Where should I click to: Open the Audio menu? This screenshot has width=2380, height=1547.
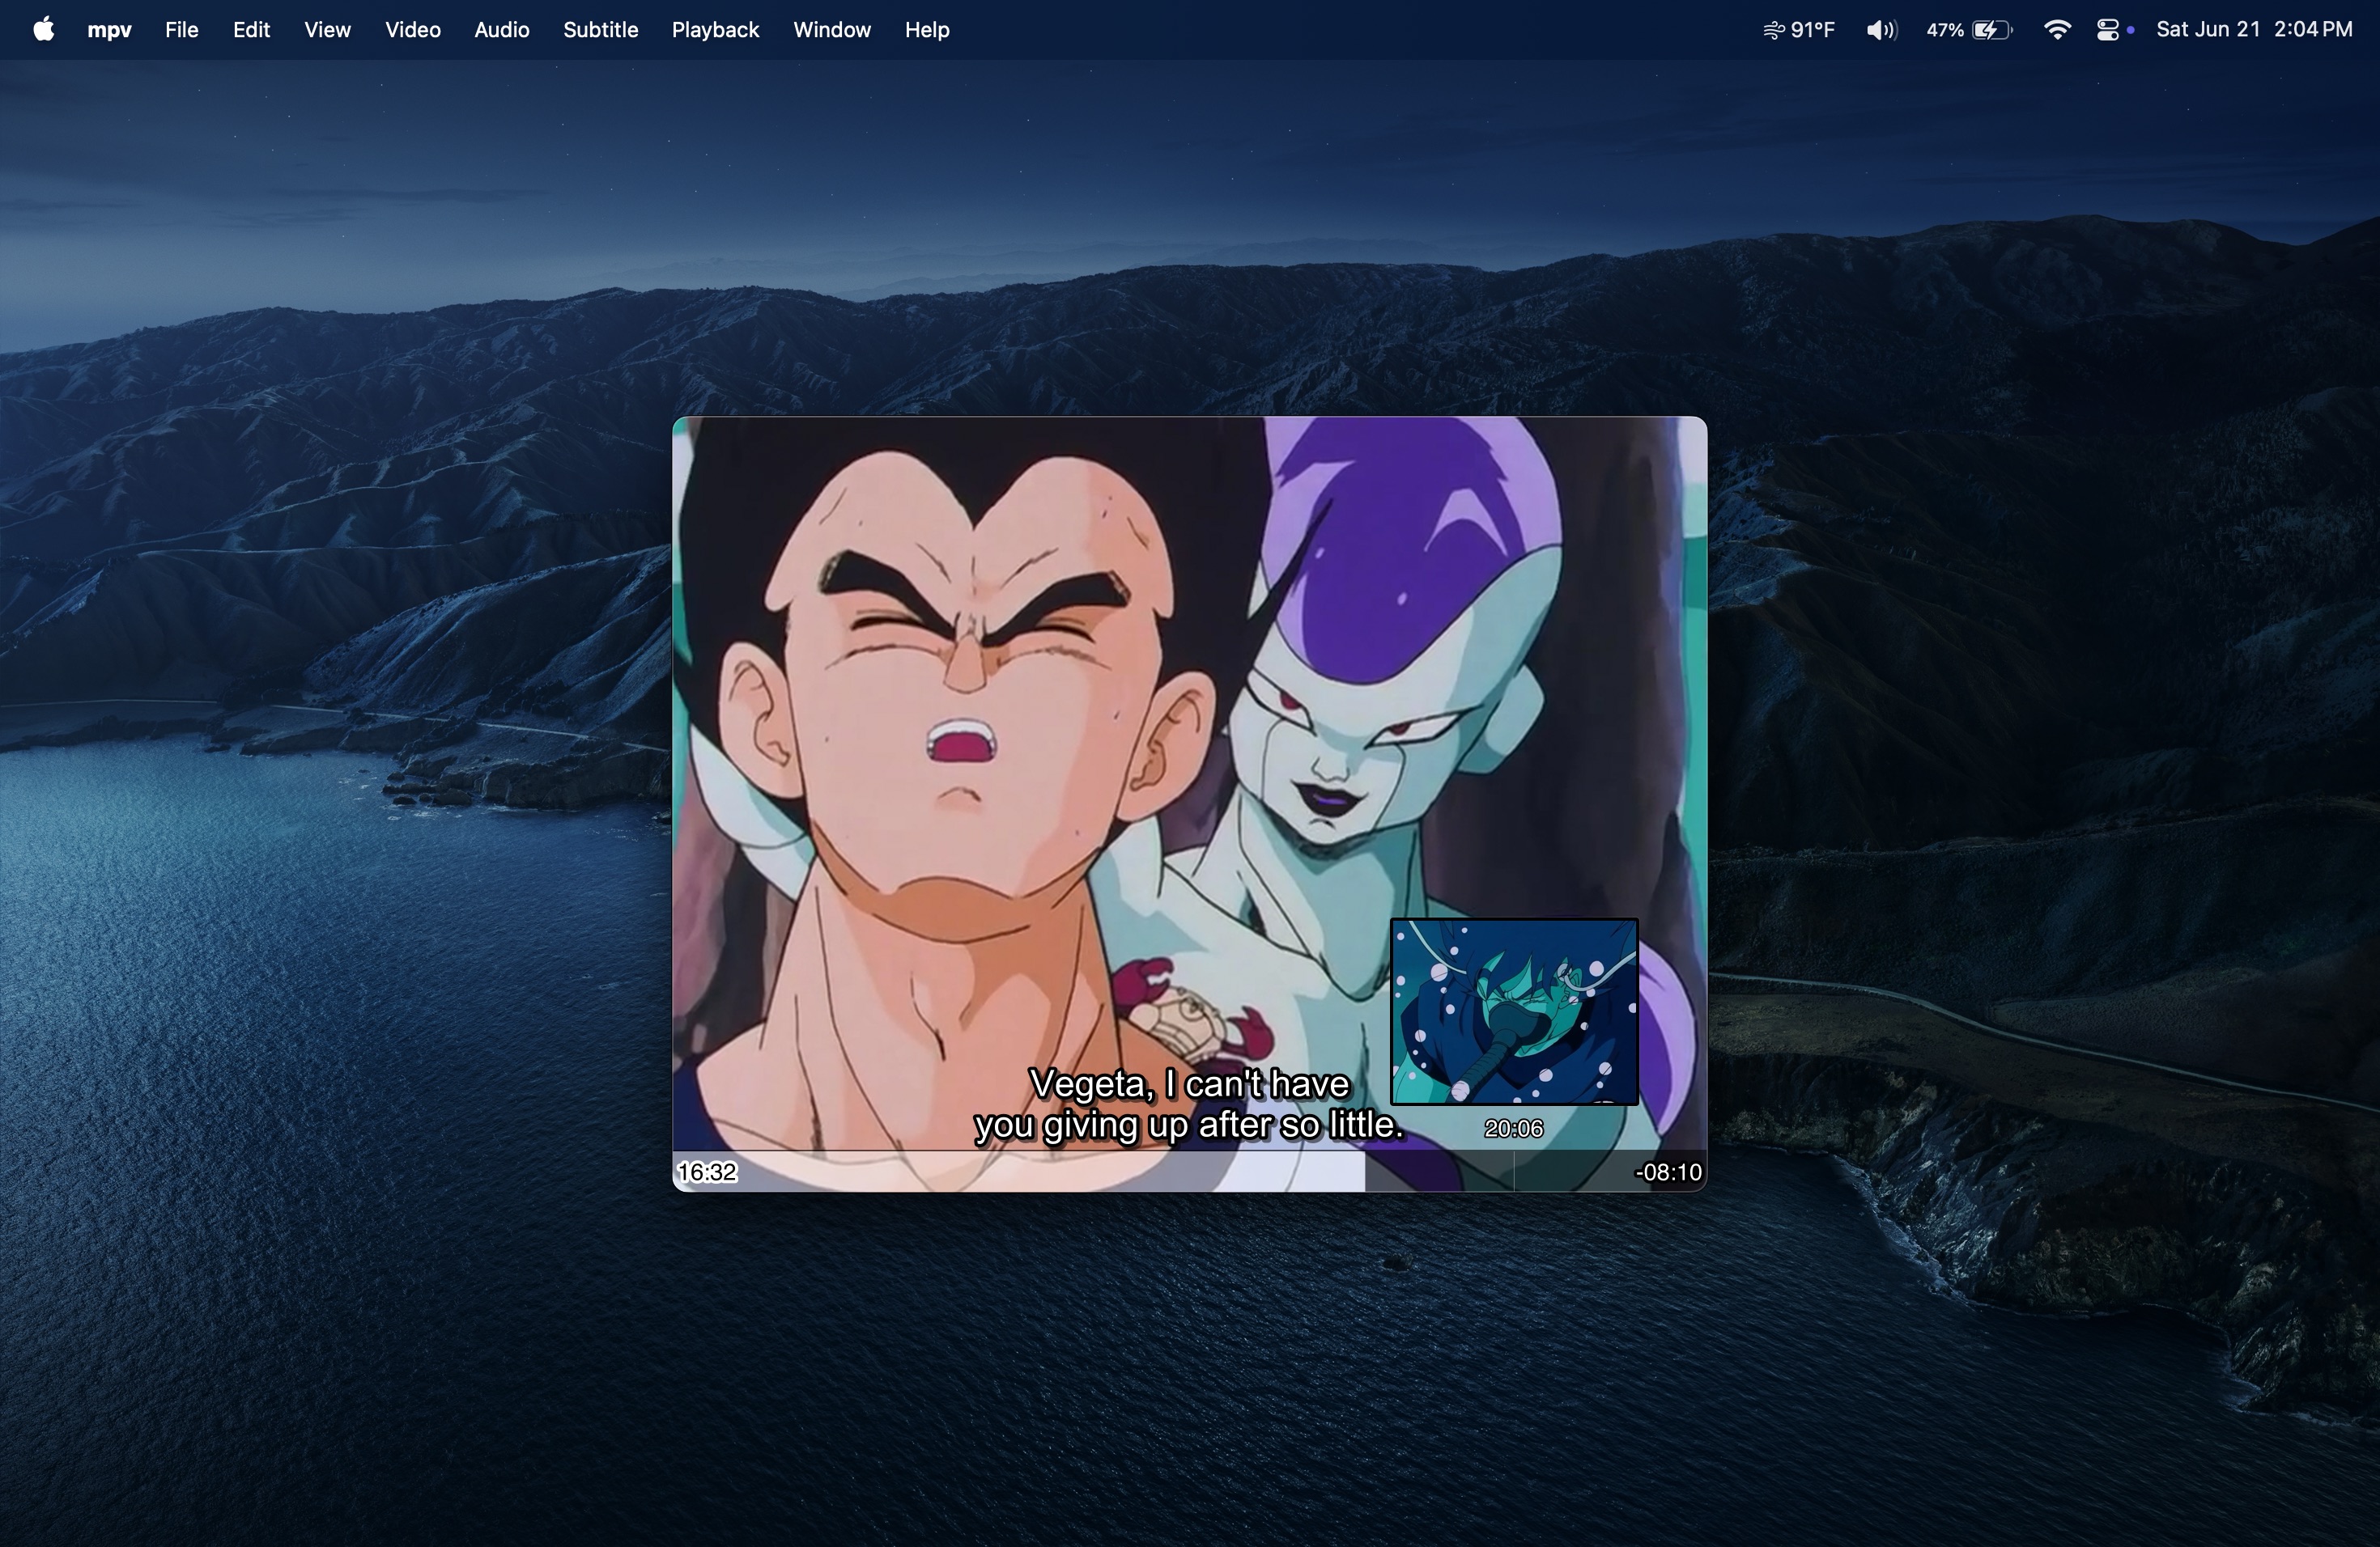coord(501,30)
